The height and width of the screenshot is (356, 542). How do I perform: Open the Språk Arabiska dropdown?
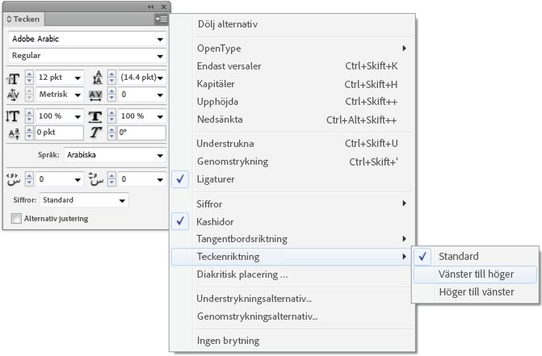(x=160, y=155)
